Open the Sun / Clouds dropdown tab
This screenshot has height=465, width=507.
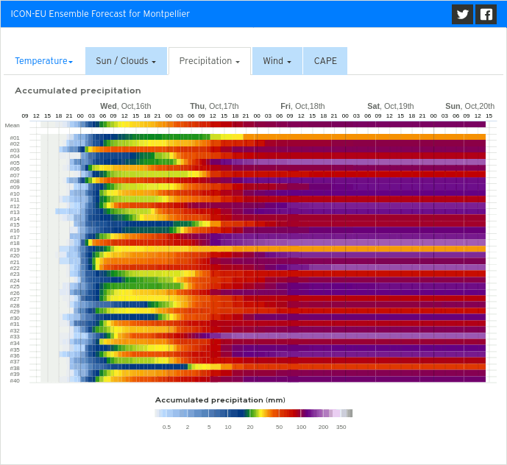click(126, 61)
